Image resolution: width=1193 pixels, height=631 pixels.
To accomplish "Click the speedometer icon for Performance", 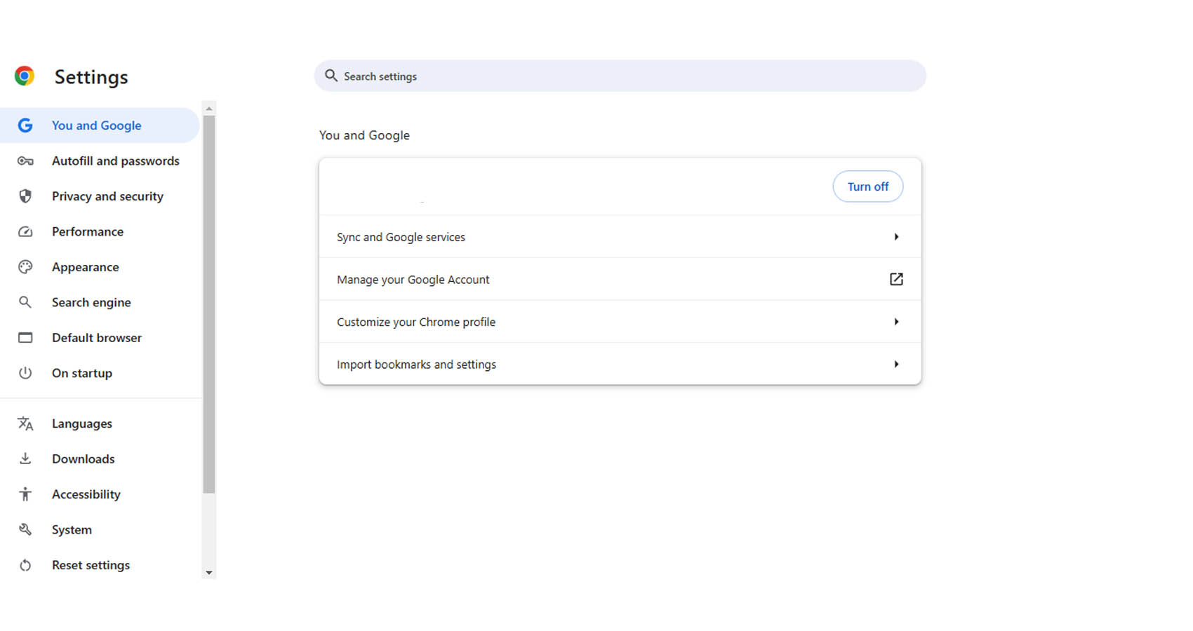I will 25,232.
